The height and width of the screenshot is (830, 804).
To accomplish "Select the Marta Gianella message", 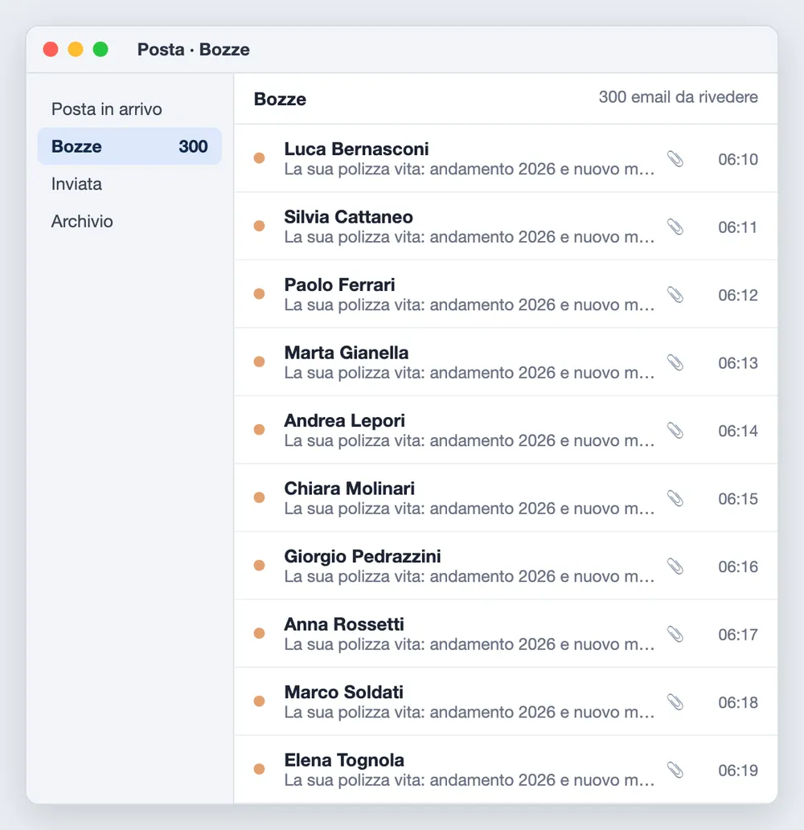I will click(x=506, y=362).
